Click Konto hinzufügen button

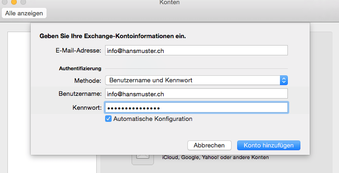pos(268,145)
